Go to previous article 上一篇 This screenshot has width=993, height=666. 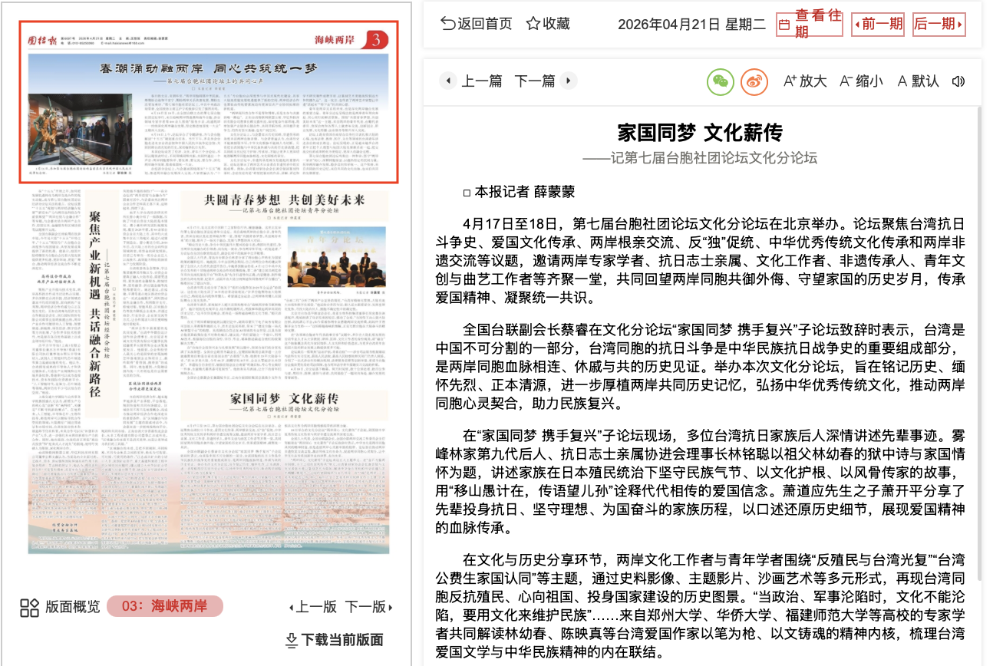tap(471, 81)
